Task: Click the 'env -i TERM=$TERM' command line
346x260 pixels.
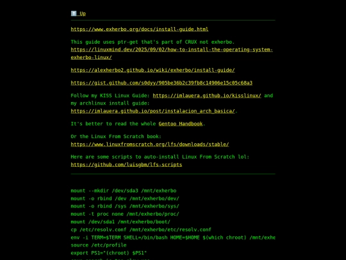Action: 173,238
